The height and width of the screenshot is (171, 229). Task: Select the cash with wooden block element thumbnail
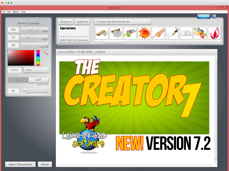(102, 33)
